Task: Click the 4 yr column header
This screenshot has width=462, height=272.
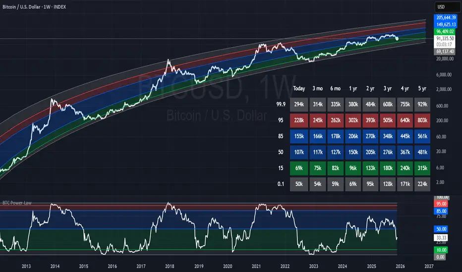Action: 405,88
